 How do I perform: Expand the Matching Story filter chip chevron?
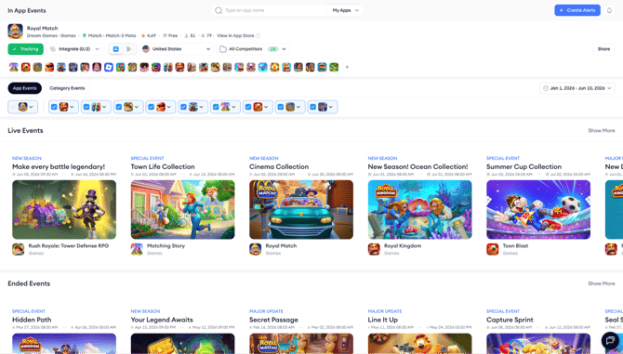click(x=233, y=107)
